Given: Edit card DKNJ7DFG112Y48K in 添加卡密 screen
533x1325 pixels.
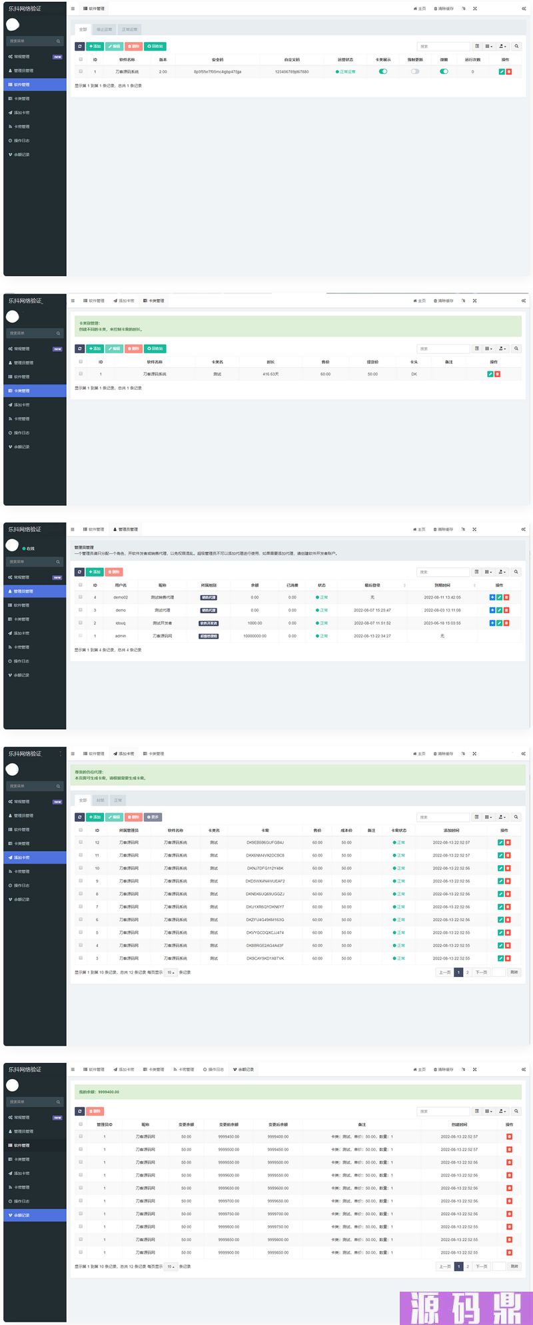Looking at the screenshot, I should pos(501,868).
